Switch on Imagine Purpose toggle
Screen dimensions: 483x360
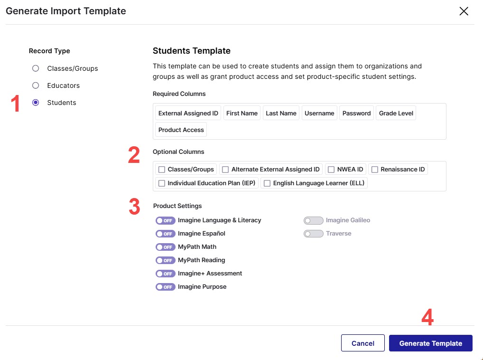pos(166,287)
